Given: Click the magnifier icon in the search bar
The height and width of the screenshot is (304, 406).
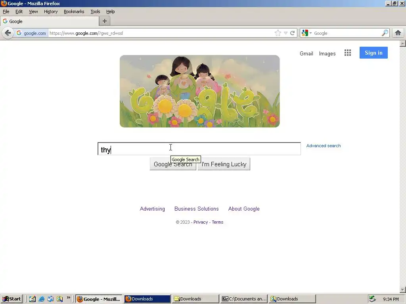Looking at the screenshot, I should [x=385, y=33].
